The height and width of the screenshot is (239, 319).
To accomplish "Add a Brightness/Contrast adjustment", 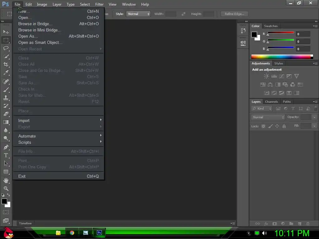I will pyautogui.click(x=266, y=76).
